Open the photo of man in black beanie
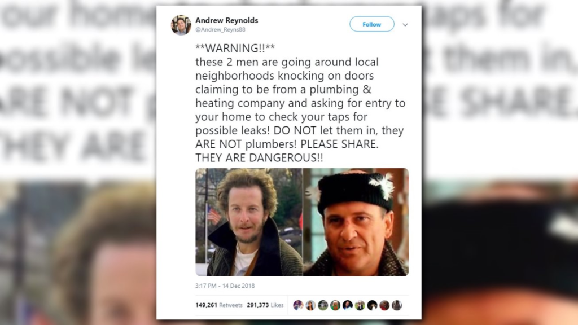Viewport: 578px width, 325px height. (356, 222)
